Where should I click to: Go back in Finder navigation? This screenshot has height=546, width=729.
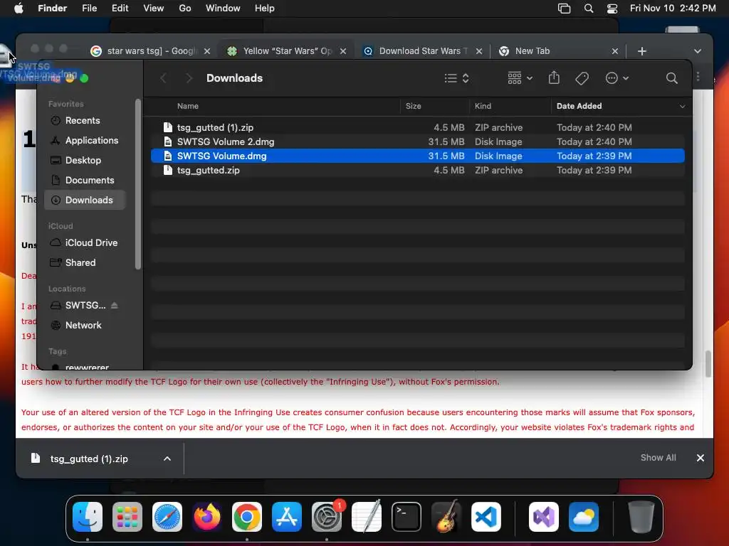click(x=163, y=78)
